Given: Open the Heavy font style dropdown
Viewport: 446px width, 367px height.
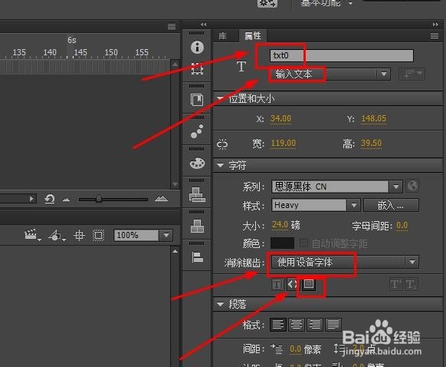Looking at the screenshot, I should (x=316, y=205).
